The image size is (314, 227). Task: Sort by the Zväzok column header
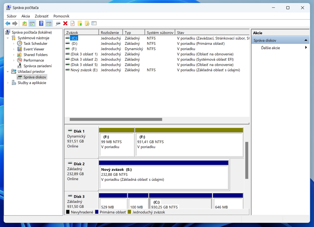(82, 32)
